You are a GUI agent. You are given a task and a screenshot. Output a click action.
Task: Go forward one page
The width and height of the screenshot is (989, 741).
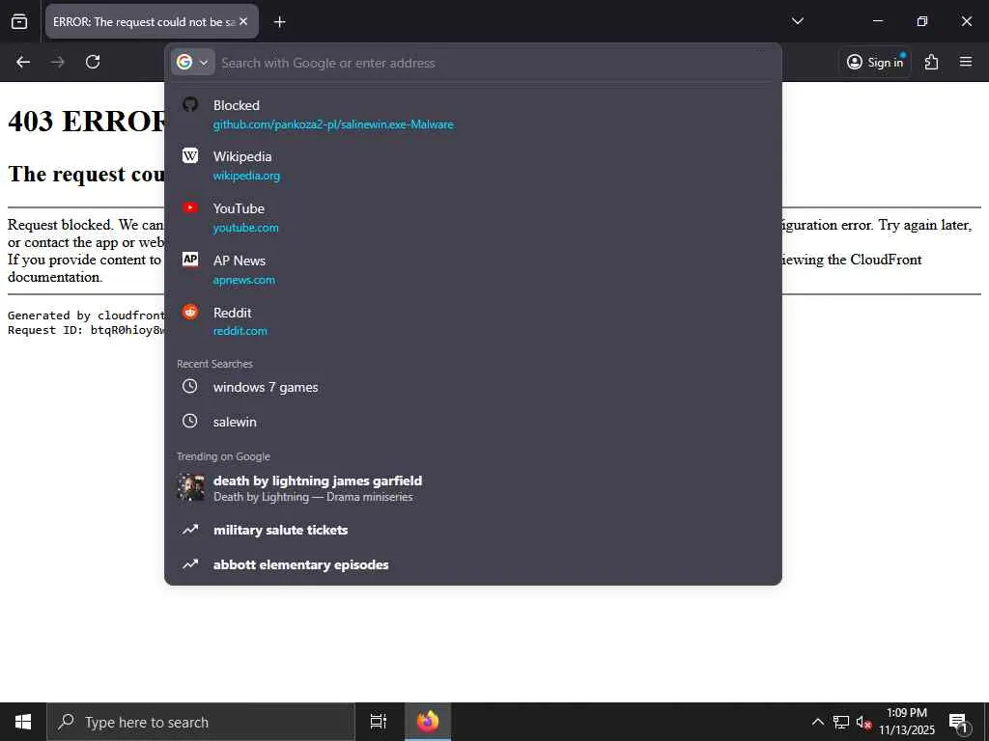pos(58,62)
